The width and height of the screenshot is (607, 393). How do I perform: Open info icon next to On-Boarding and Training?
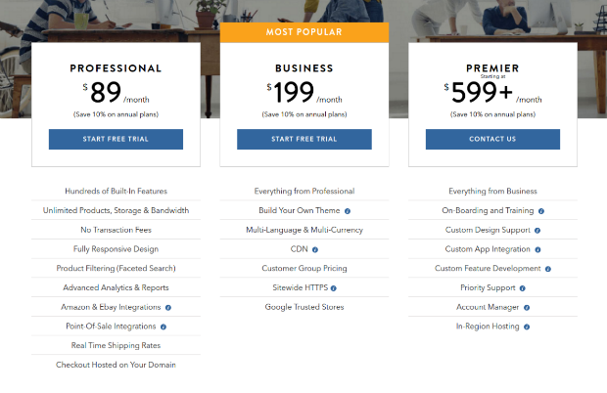click(x=541, y=211)
